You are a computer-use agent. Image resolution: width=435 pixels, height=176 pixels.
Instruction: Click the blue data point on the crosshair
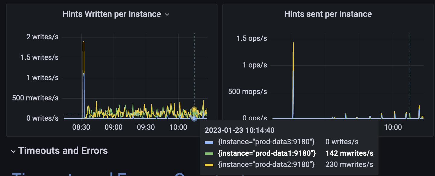[x=194, y=118]
